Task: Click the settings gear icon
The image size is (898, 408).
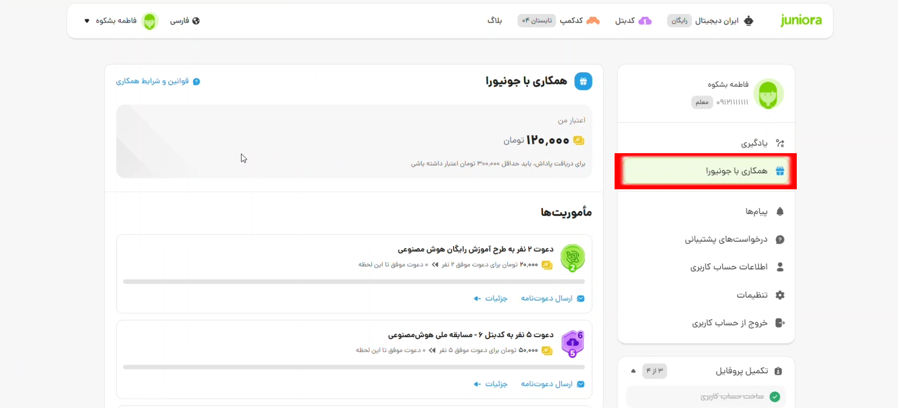Action: (x=780, y=295)
